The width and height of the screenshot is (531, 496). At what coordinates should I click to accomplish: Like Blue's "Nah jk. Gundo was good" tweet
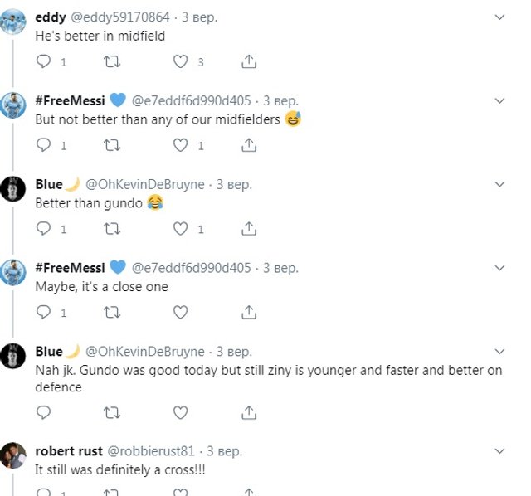[x=180, y=412]
